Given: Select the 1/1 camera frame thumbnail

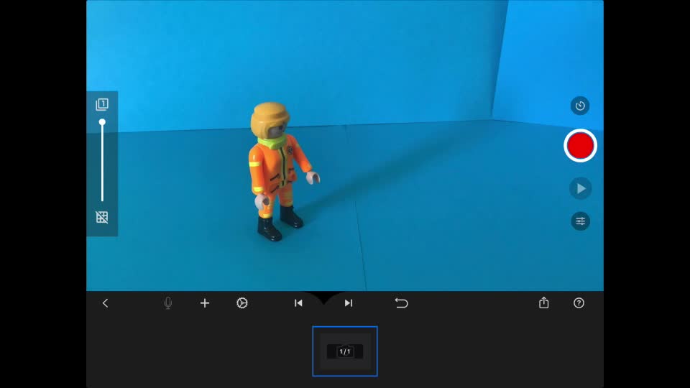Looking at the screenshot, I should [345, 351].
